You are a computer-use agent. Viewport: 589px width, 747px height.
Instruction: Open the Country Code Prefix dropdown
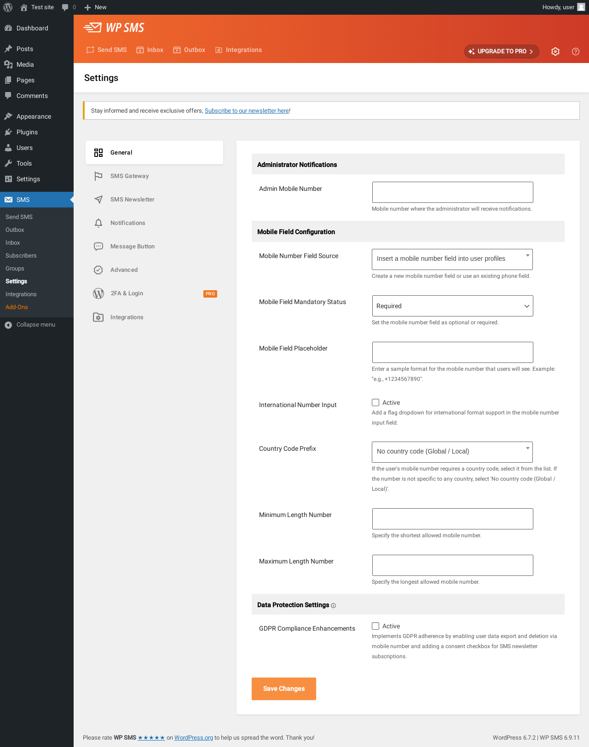452,452
